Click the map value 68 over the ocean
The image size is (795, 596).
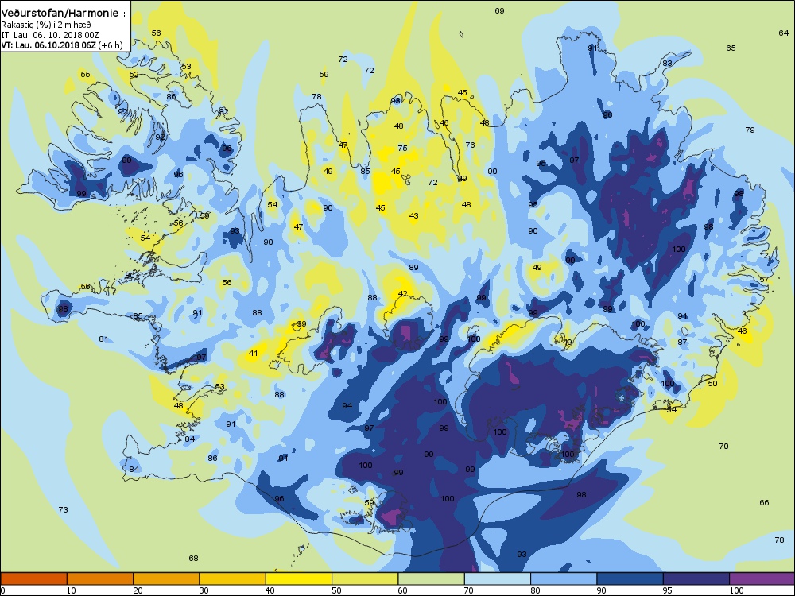193,559
